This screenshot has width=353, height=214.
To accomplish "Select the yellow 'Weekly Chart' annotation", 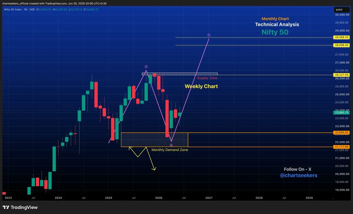I will coord(201,86).
